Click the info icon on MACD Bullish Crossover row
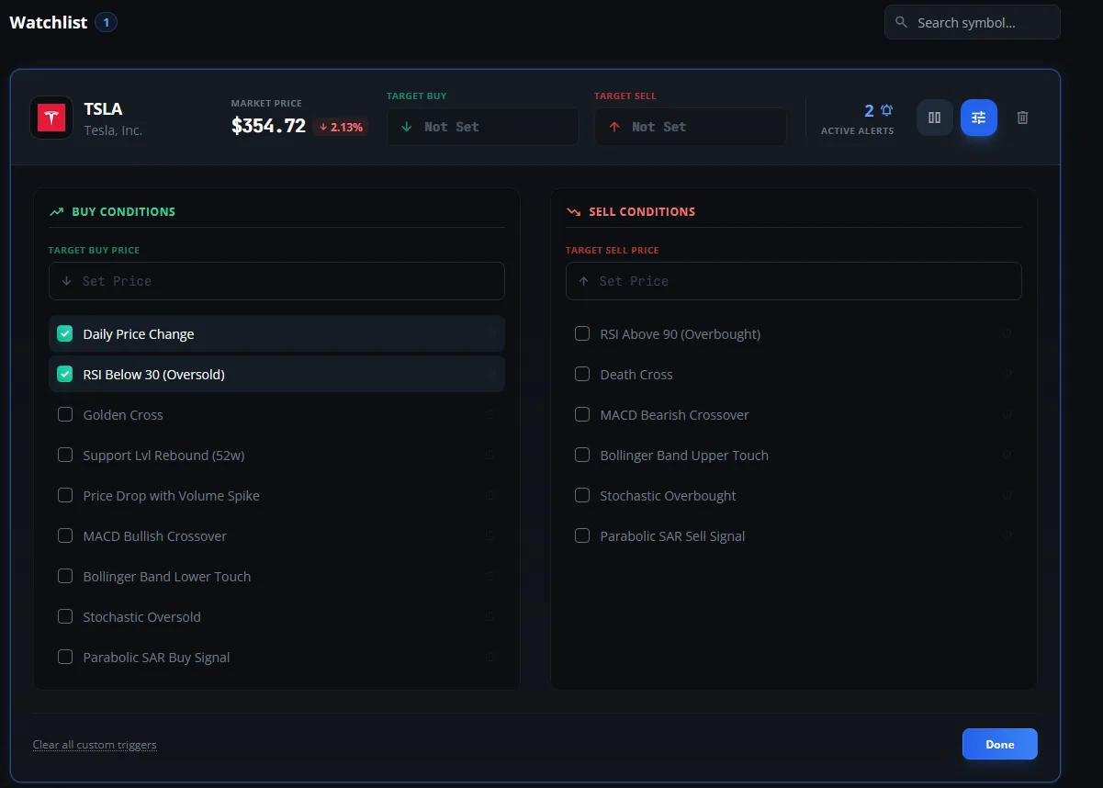This screenshot has height=788, width=1103. tap(490, 536)
